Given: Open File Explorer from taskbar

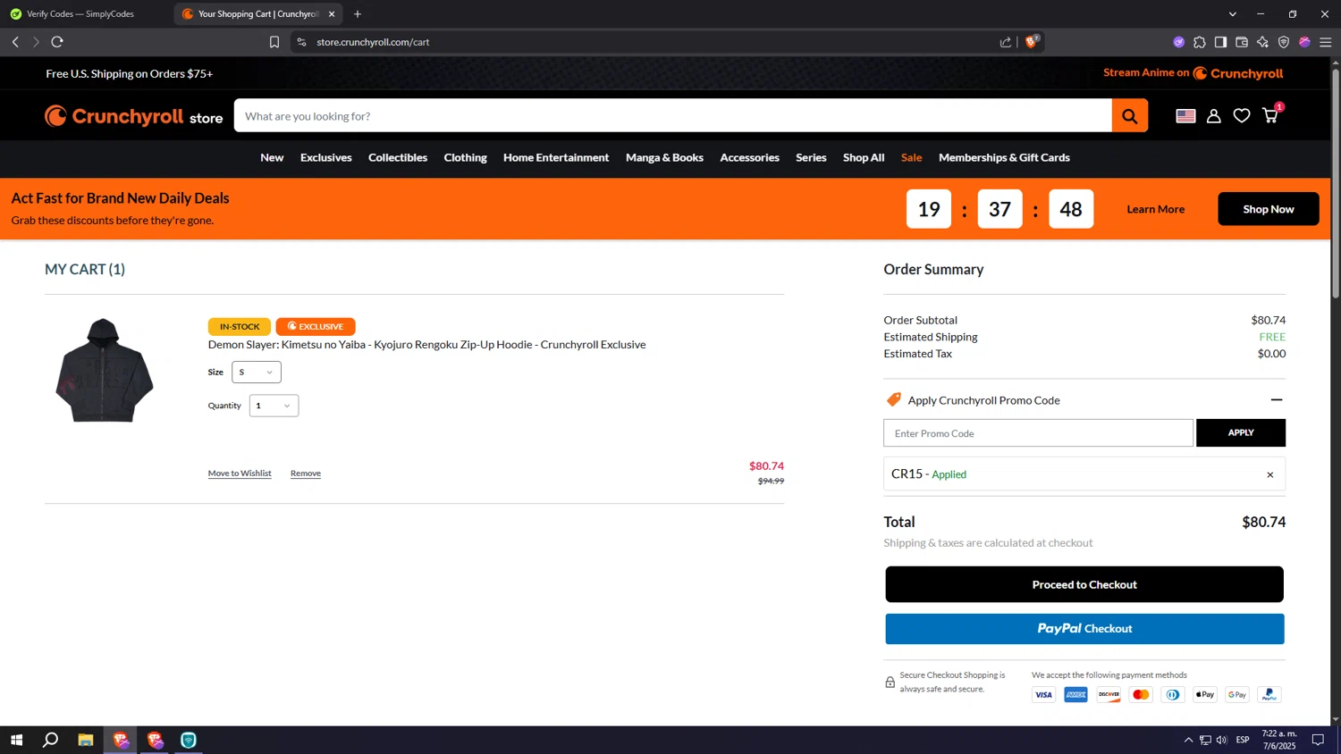Looking at the screenshot, I should coord(86,740).
